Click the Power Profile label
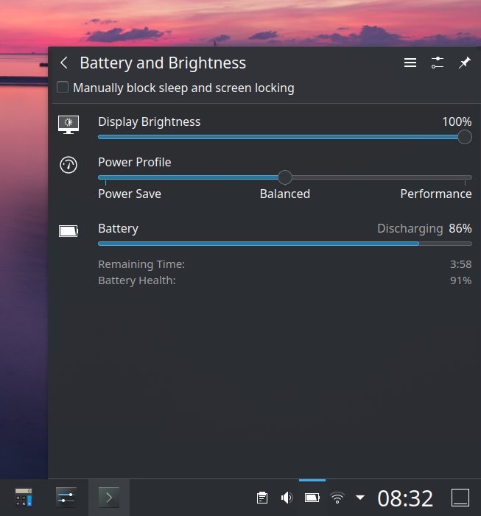This screenshot has width=481, height=516. [135, 162]
